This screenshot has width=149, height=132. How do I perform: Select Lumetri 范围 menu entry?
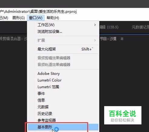pos(63,87)
